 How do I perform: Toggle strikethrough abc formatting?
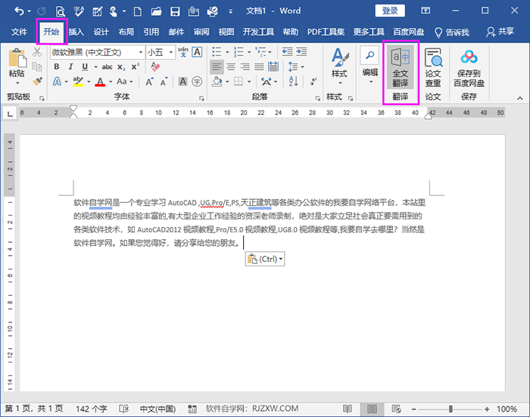coord(107,67)
